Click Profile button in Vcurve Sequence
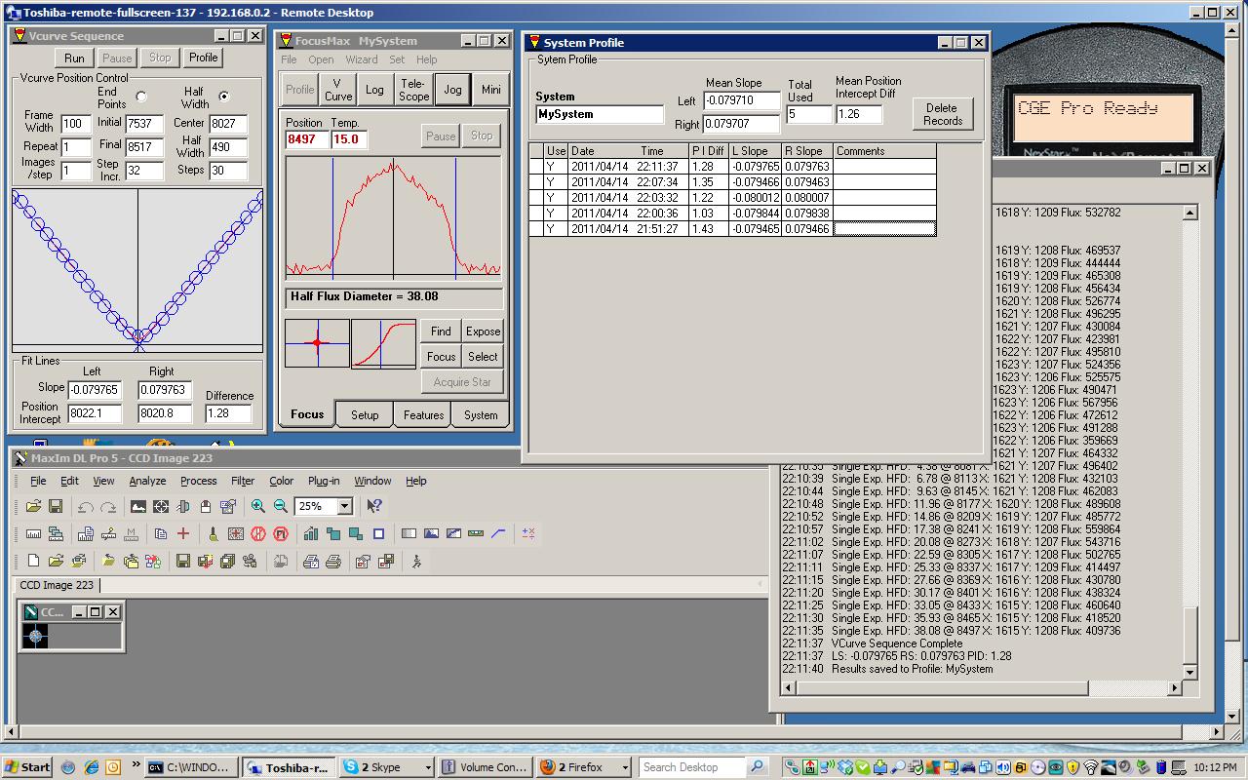The height and width of the screenshot is (780, 1248). pyautogui.click(x=204, y=58)
